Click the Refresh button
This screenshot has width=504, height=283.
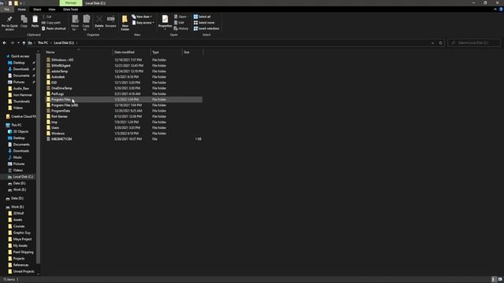tap(441, 42)
